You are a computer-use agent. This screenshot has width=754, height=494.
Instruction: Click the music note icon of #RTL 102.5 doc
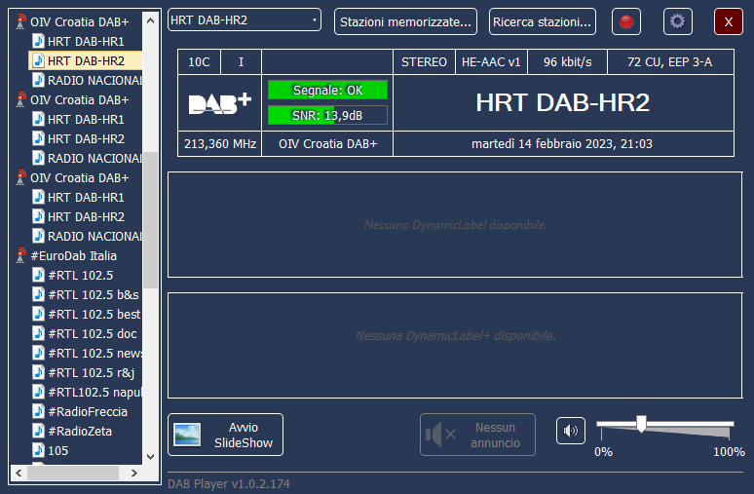[x=38, y=333]
